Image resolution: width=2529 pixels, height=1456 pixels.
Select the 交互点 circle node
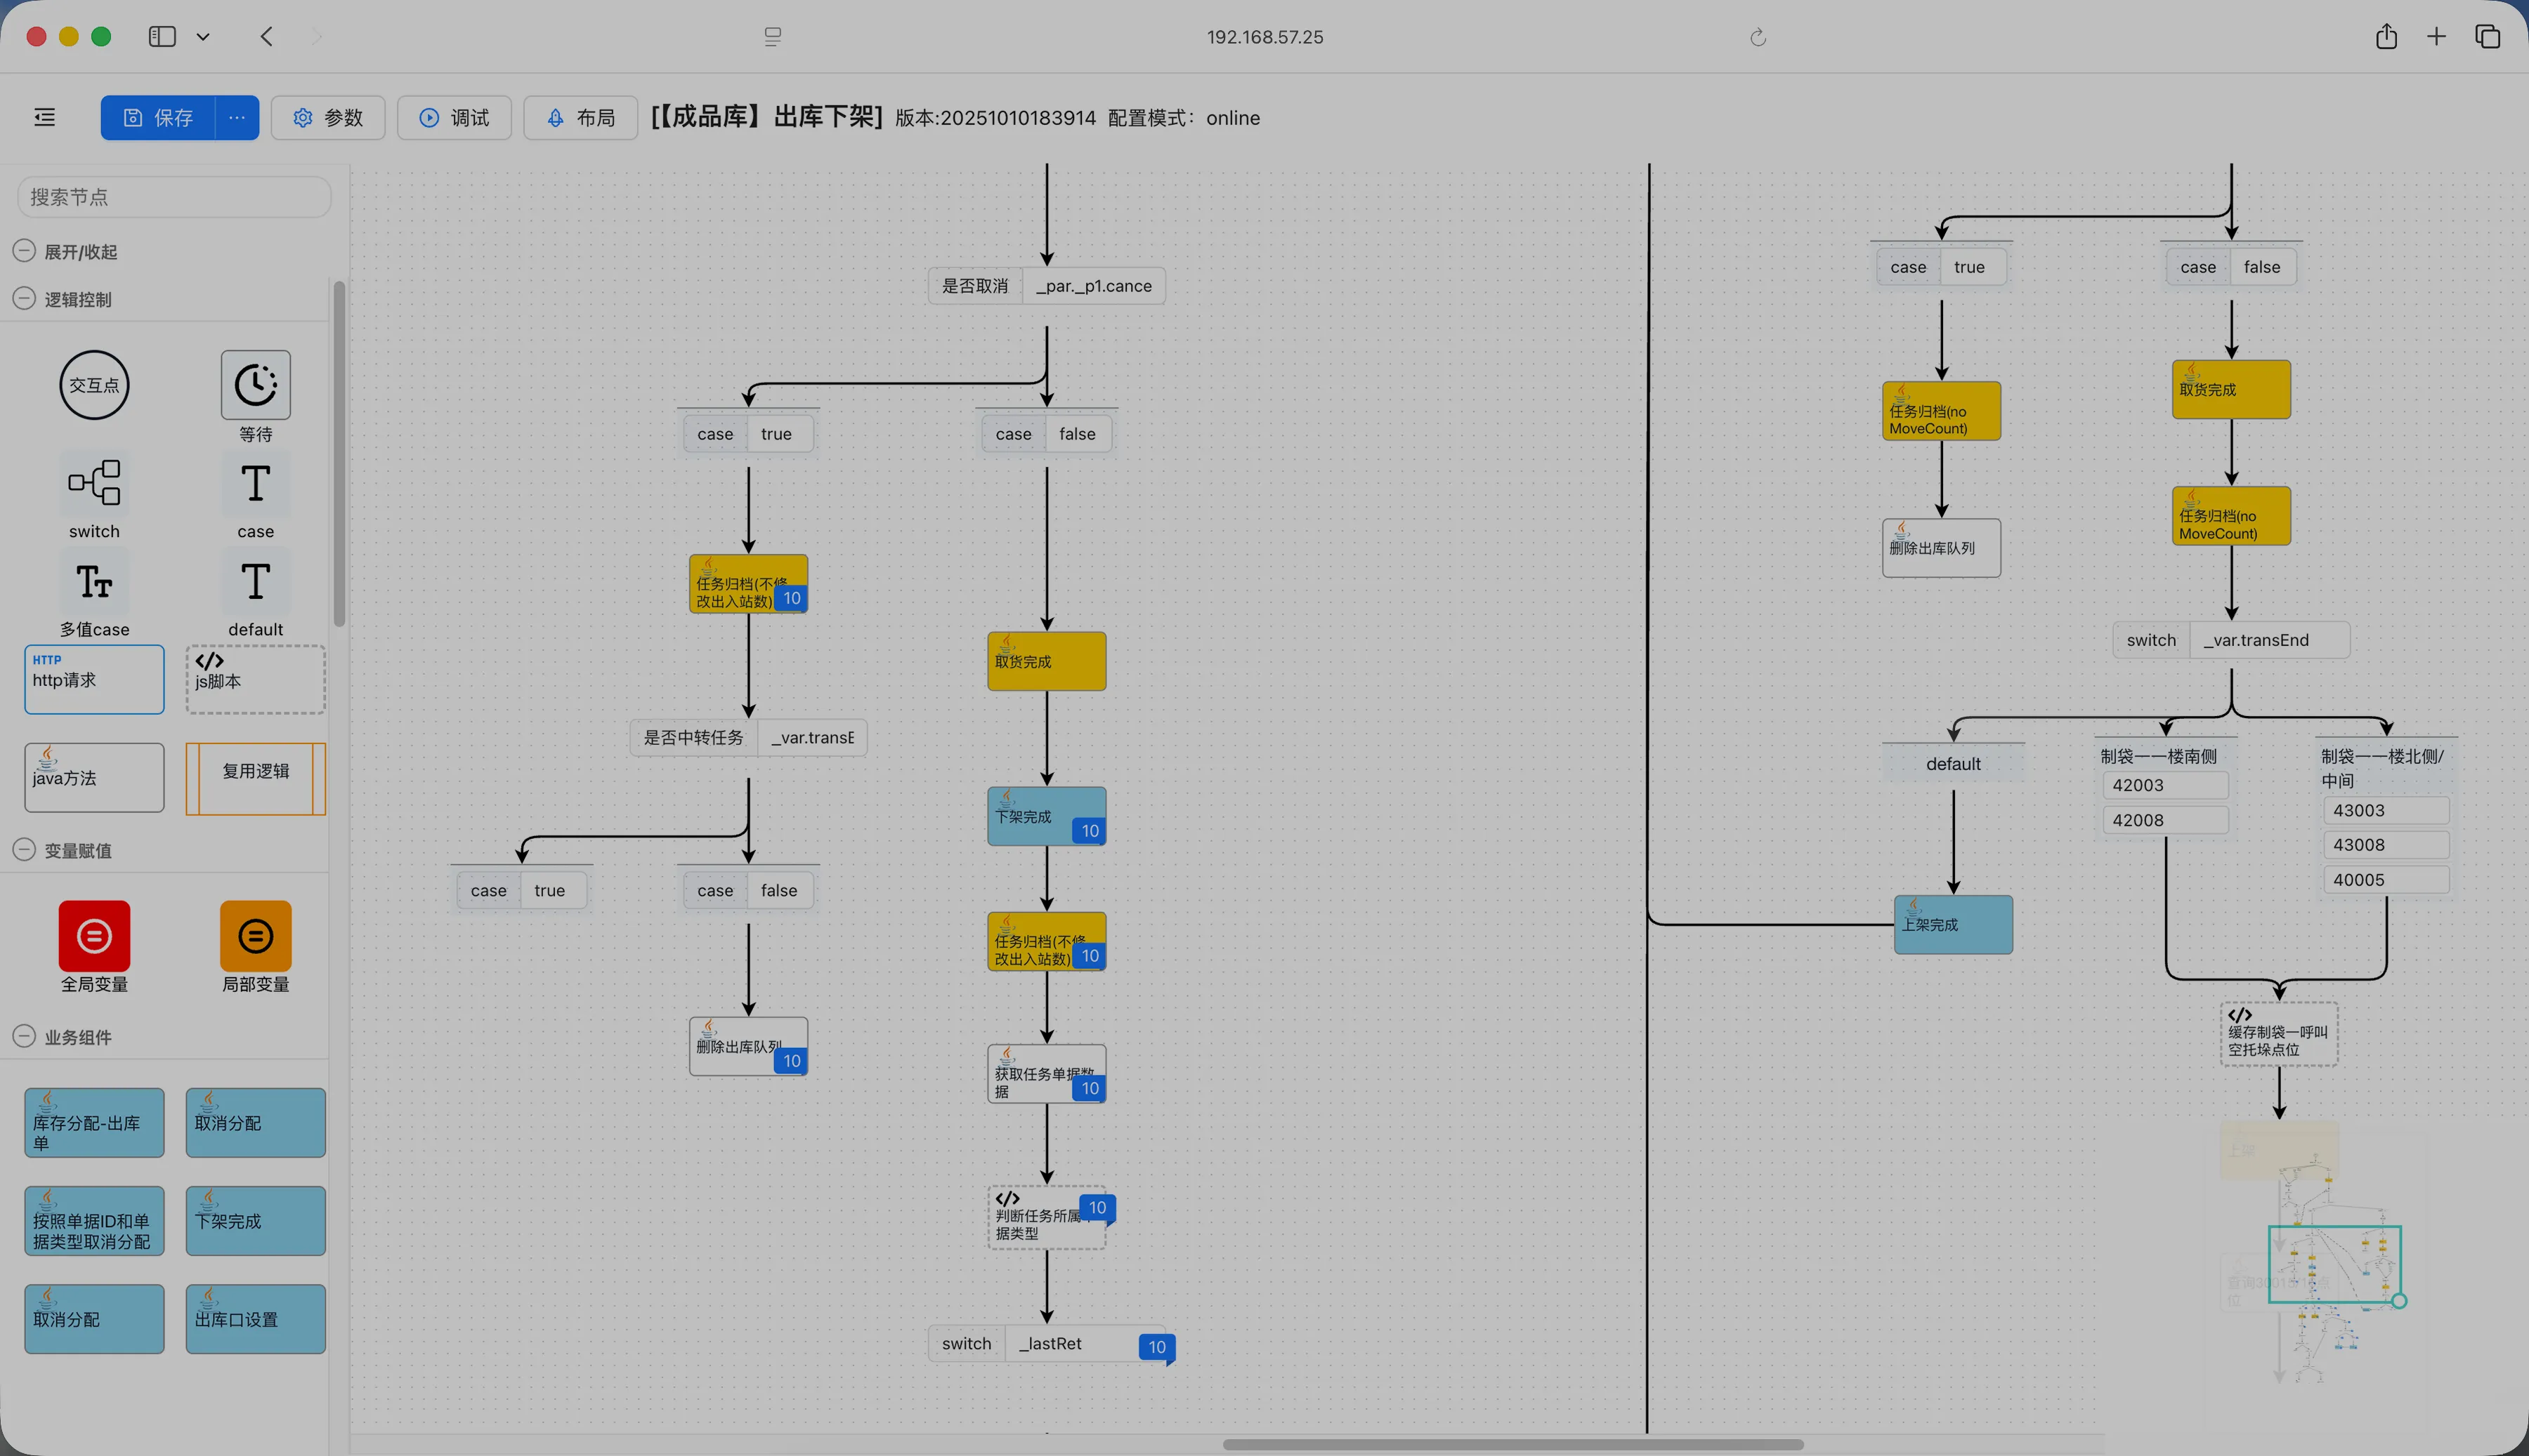coord(94,385)
